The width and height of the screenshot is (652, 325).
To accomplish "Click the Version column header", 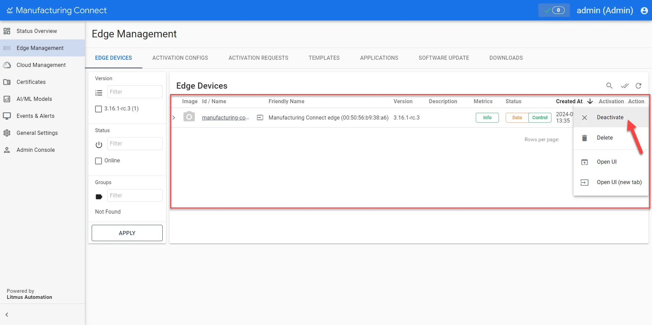I will [403, 101].
